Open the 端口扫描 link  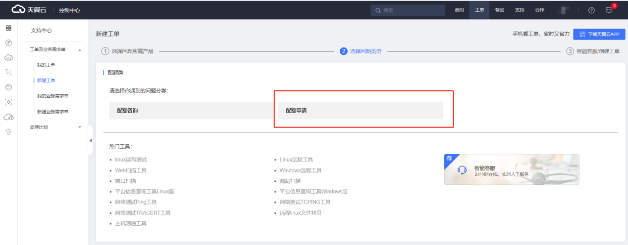125,181
